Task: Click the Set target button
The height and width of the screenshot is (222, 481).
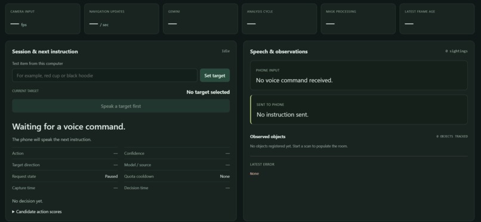Action: point(215,75)
